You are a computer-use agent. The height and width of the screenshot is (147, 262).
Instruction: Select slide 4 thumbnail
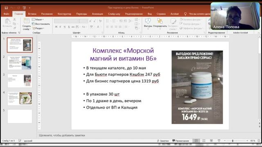pyautogui.click(x=20, y=98)
